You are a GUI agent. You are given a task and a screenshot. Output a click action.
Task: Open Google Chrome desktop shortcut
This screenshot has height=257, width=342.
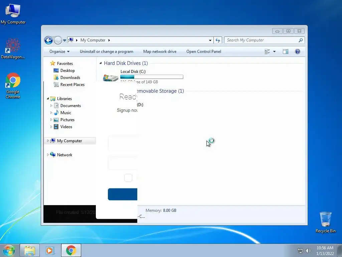(13, 86)
